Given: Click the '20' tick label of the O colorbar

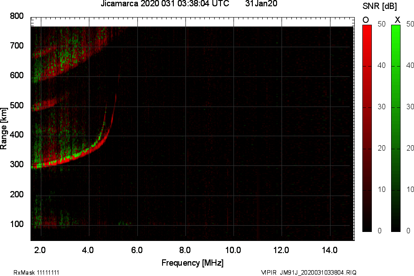Looking at the screenshot, I should click(x=382, y=148).
